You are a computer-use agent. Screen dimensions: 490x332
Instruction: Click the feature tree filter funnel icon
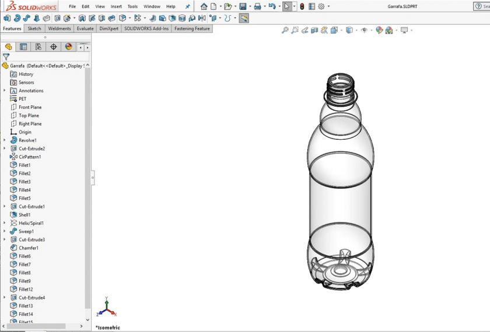pyautogui.click(x=6, y=57)
